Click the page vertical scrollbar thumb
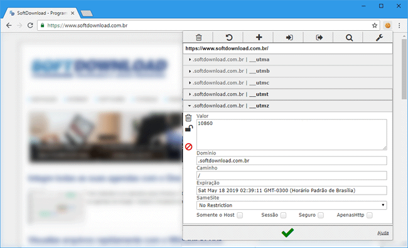The height and width of the screenshot is (248, 408). click(x=404, y=69)
